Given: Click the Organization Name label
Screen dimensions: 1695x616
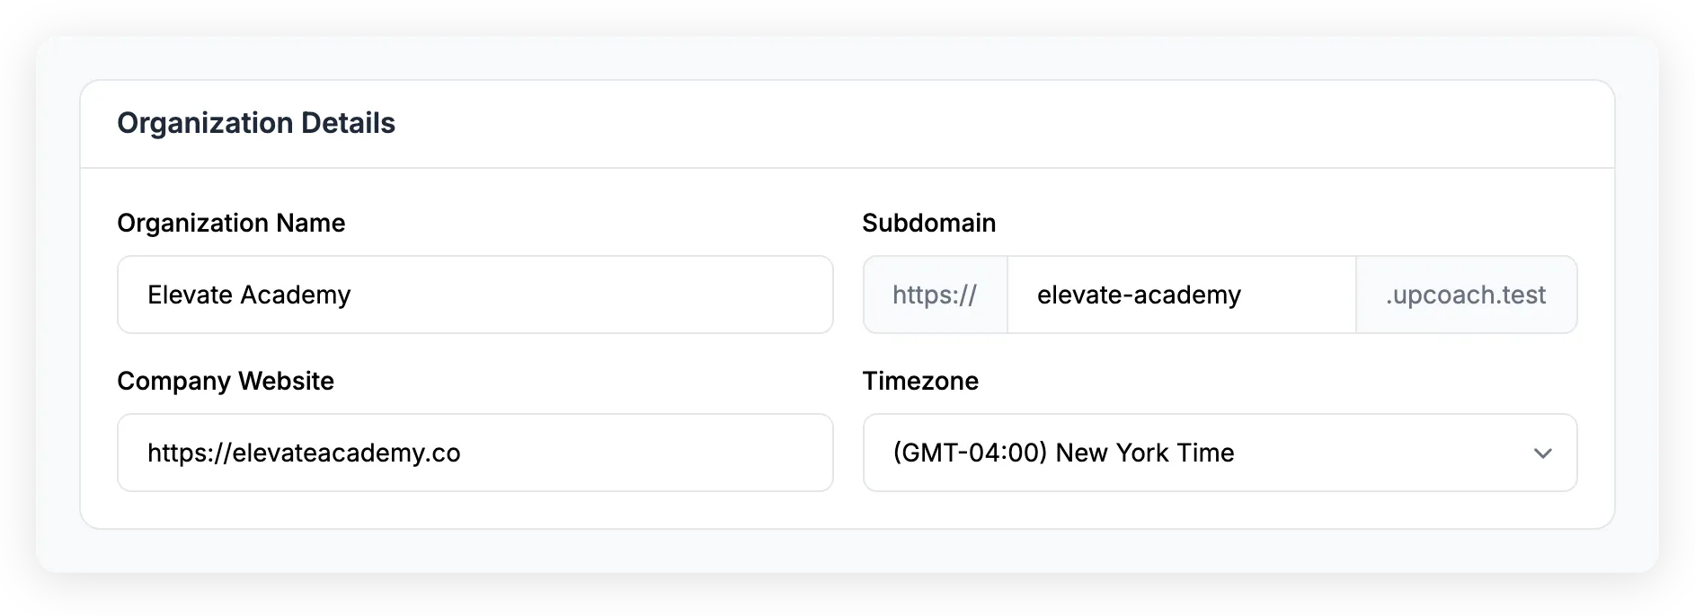Looking at the screenshot, I should 231,223.
